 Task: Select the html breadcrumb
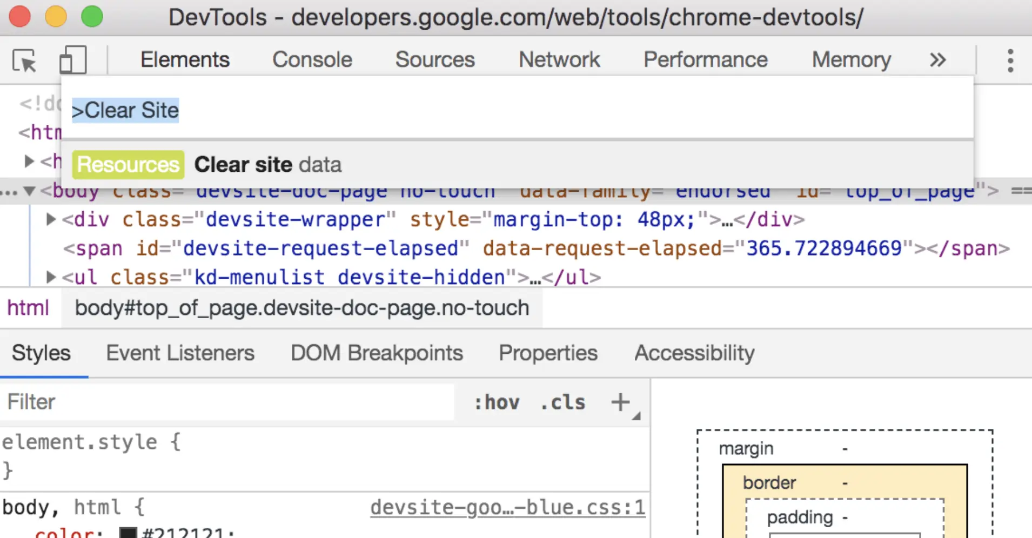click(x=28, y=308)
